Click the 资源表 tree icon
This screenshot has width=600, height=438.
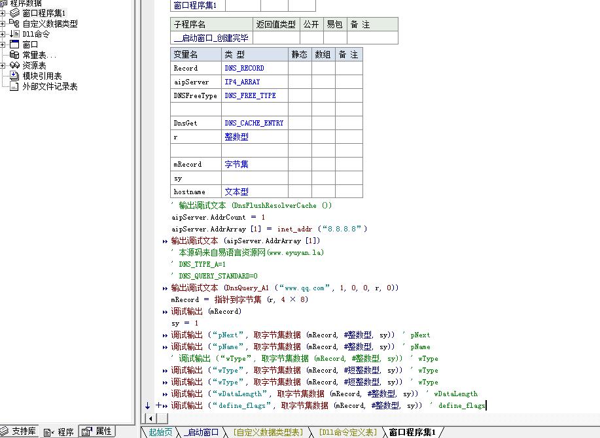pyautogui.click(x=14, y=65)
